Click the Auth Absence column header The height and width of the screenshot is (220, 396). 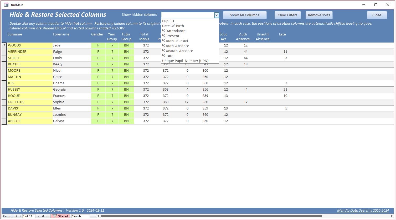click(243, 37)
